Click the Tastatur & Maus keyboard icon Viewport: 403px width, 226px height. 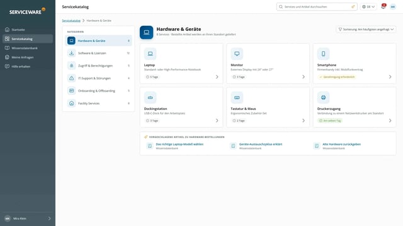point(237,98)
